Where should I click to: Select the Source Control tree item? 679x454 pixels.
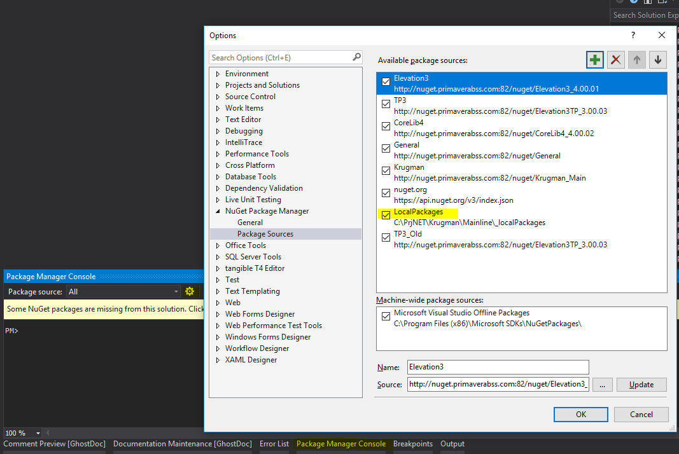tap(250, 97)
